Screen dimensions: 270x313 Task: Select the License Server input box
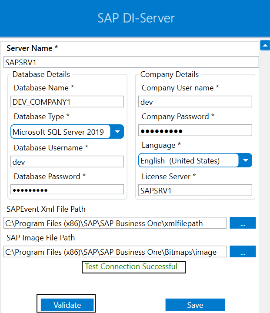click(x=195, y=190)
